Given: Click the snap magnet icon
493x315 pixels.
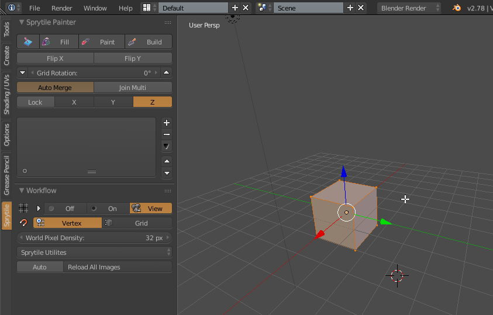Looking at the screenshot, I should tap(23, 223).
